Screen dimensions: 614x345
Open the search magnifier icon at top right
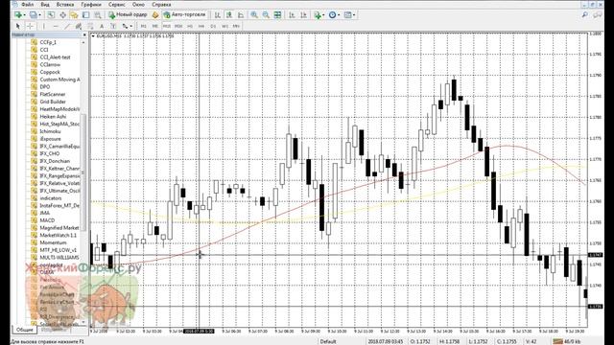coord(585,15)
